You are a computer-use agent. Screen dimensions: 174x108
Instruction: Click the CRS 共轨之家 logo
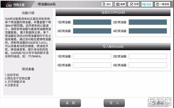[x=15, y=5]
